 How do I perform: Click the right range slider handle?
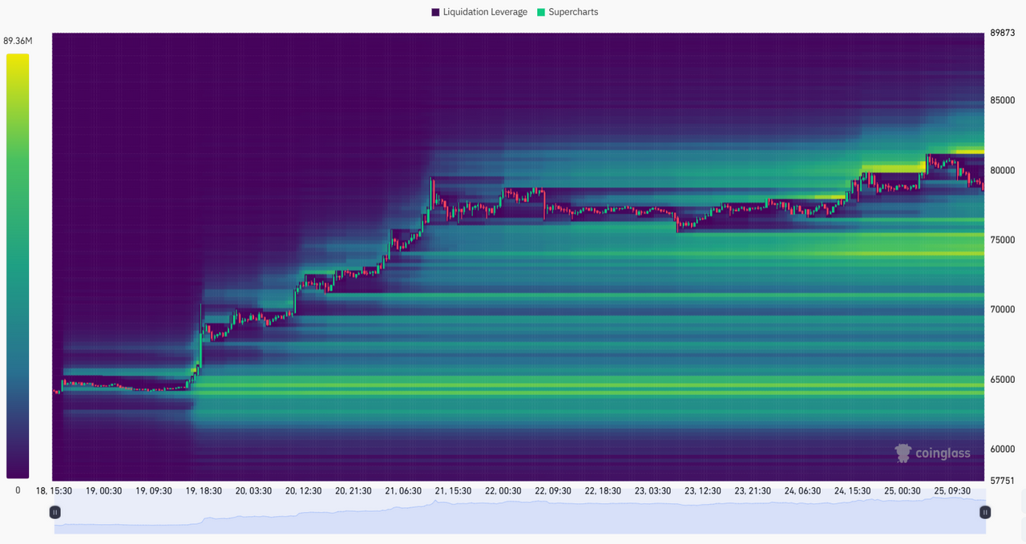coord(985,511)
